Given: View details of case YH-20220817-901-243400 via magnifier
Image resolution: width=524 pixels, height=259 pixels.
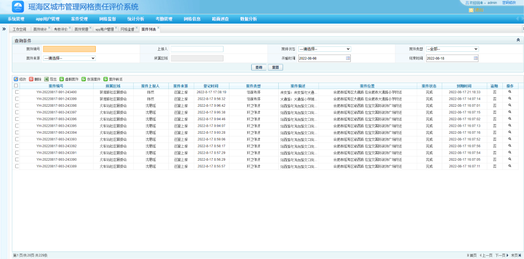Looking at the screenshot, I should point(509,92).
